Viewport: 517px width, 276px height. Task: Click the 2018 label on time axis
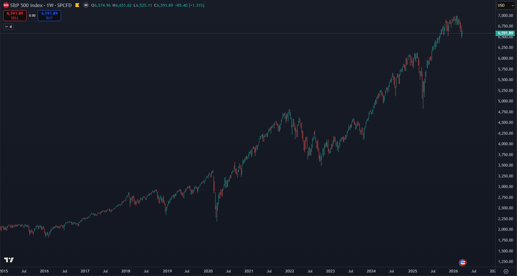126,271
